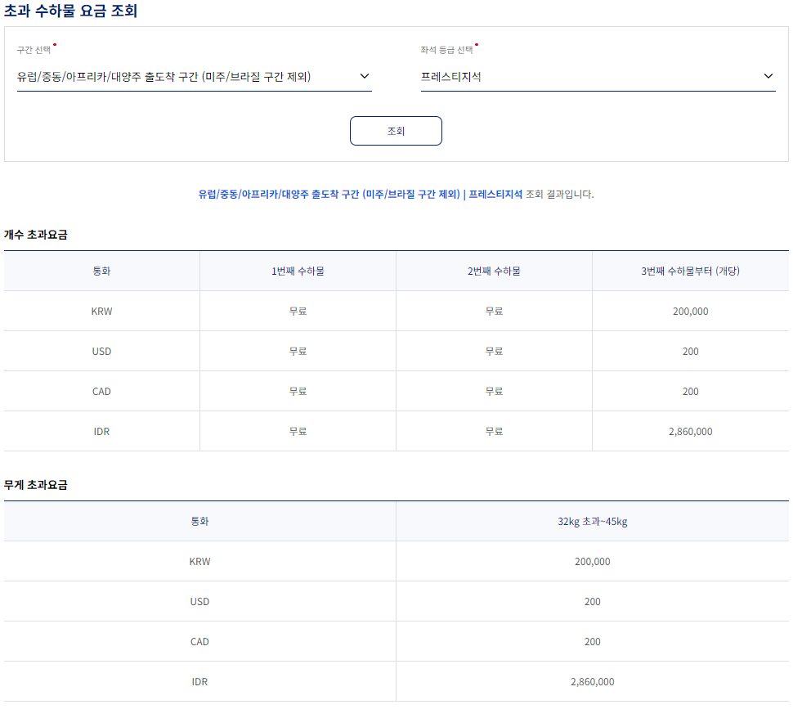793x709 pixels.
Task: Expand the 프레스티지석 selection chevron
Action: click(768, 75)
